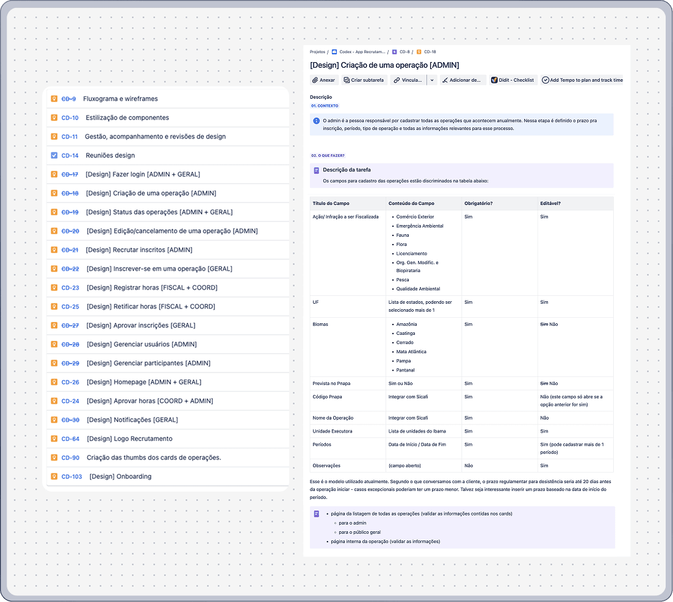The width and height of the screenshot is (673, 602).
Task: Click the Anexar paperclip button
Action: (x=323, y=80)
